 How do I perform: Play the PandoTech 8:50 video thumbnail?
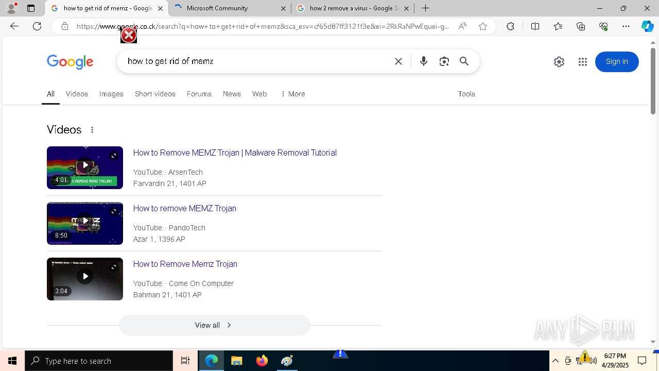point(85,223)
